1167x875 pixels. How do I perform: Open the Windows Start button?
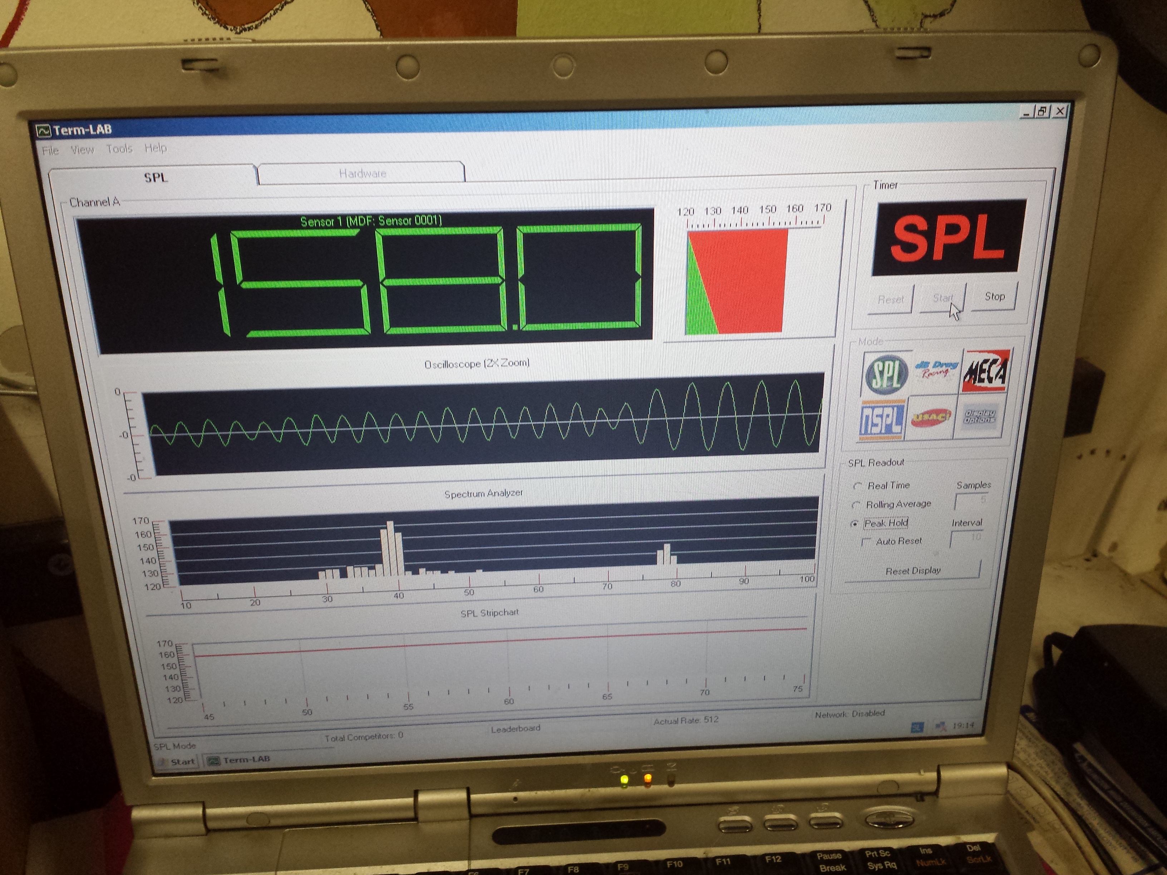[x=177, y=762]
